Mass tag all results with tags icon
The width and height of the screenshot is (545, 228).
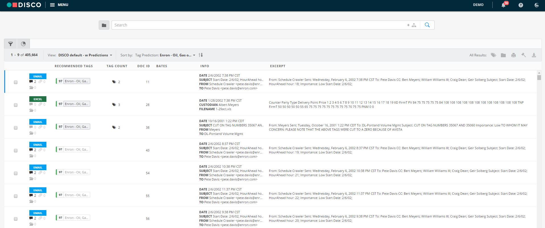coord(493,55)
